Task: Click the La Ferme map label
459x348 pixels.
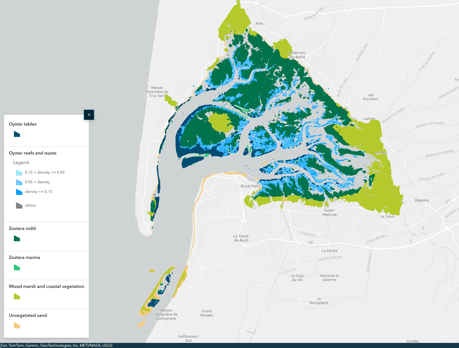Action: [x=330, y=251]
